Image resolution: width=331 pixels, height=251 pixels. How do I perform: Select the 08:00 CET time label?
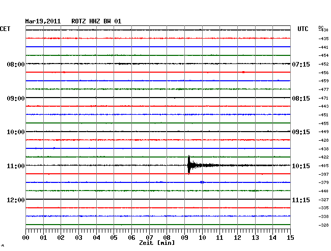click(x=16, y=64)
